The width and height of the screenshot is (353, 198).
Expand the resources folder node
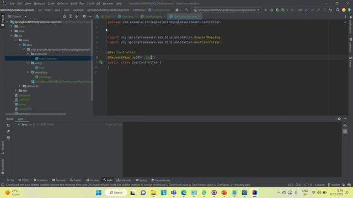[20, 86]
